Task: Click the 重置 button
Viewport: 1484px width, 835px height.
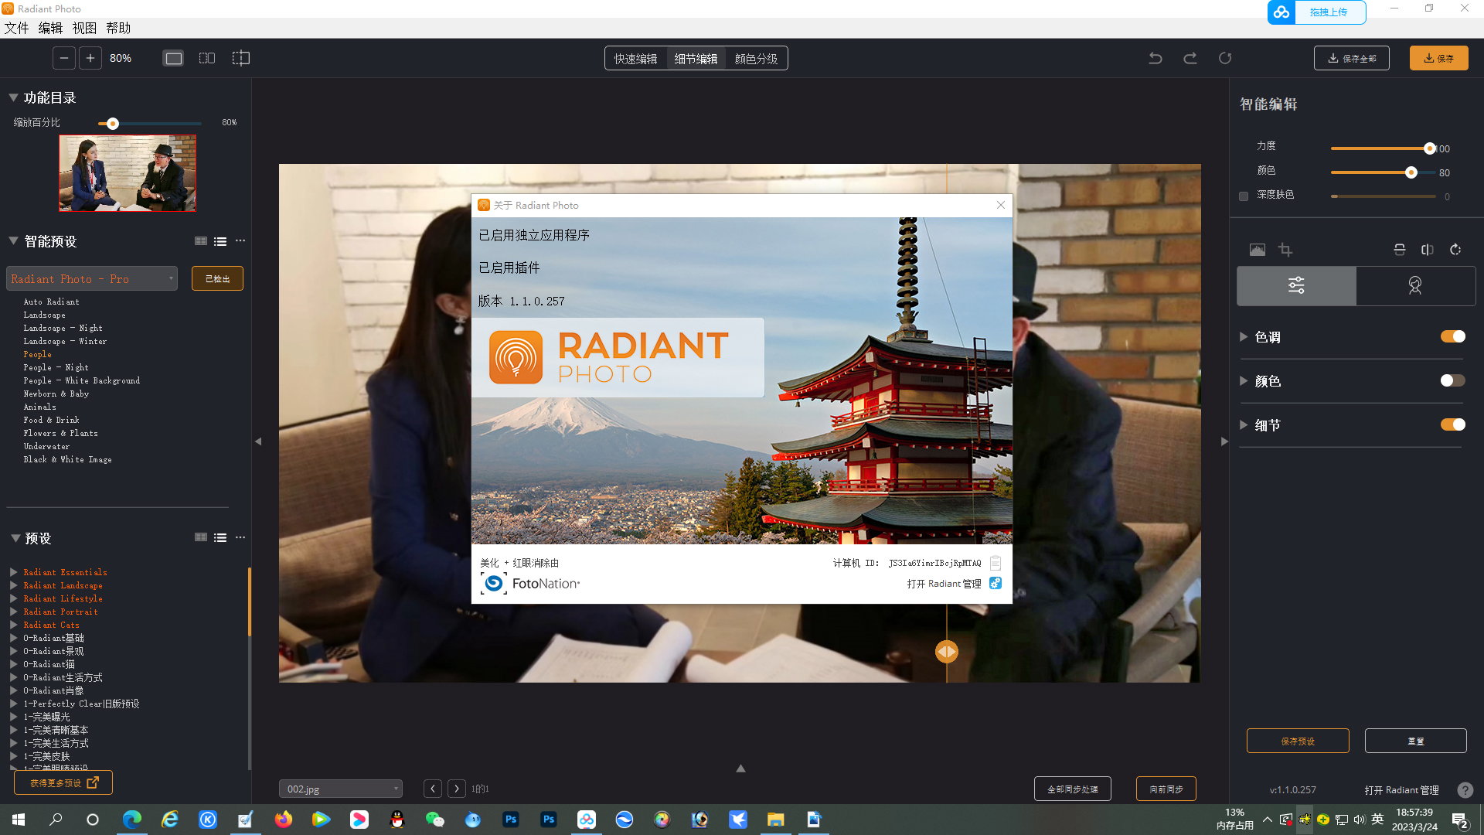Action: tap(1415, 741)
